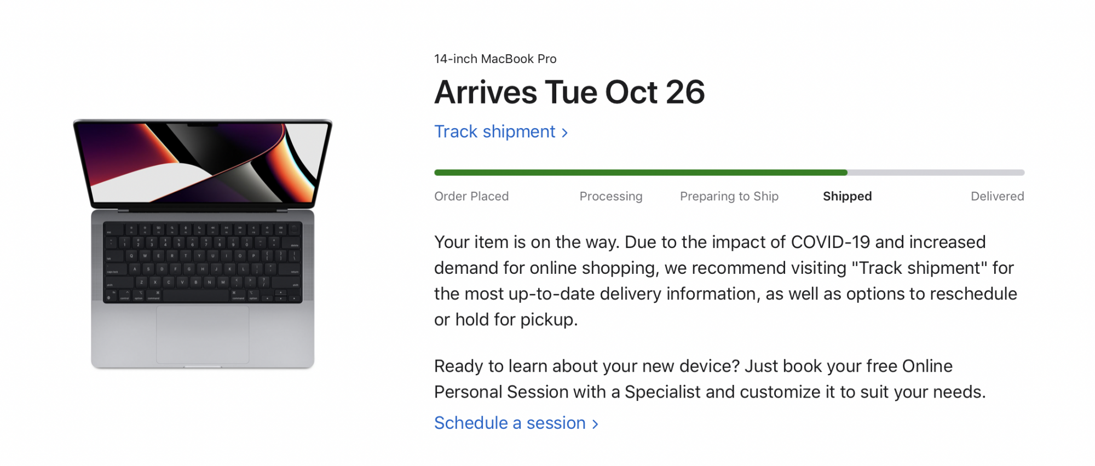The image size is (1095, 466).
Task: Click the Track shipment link
Action: [x=494, y=132]
